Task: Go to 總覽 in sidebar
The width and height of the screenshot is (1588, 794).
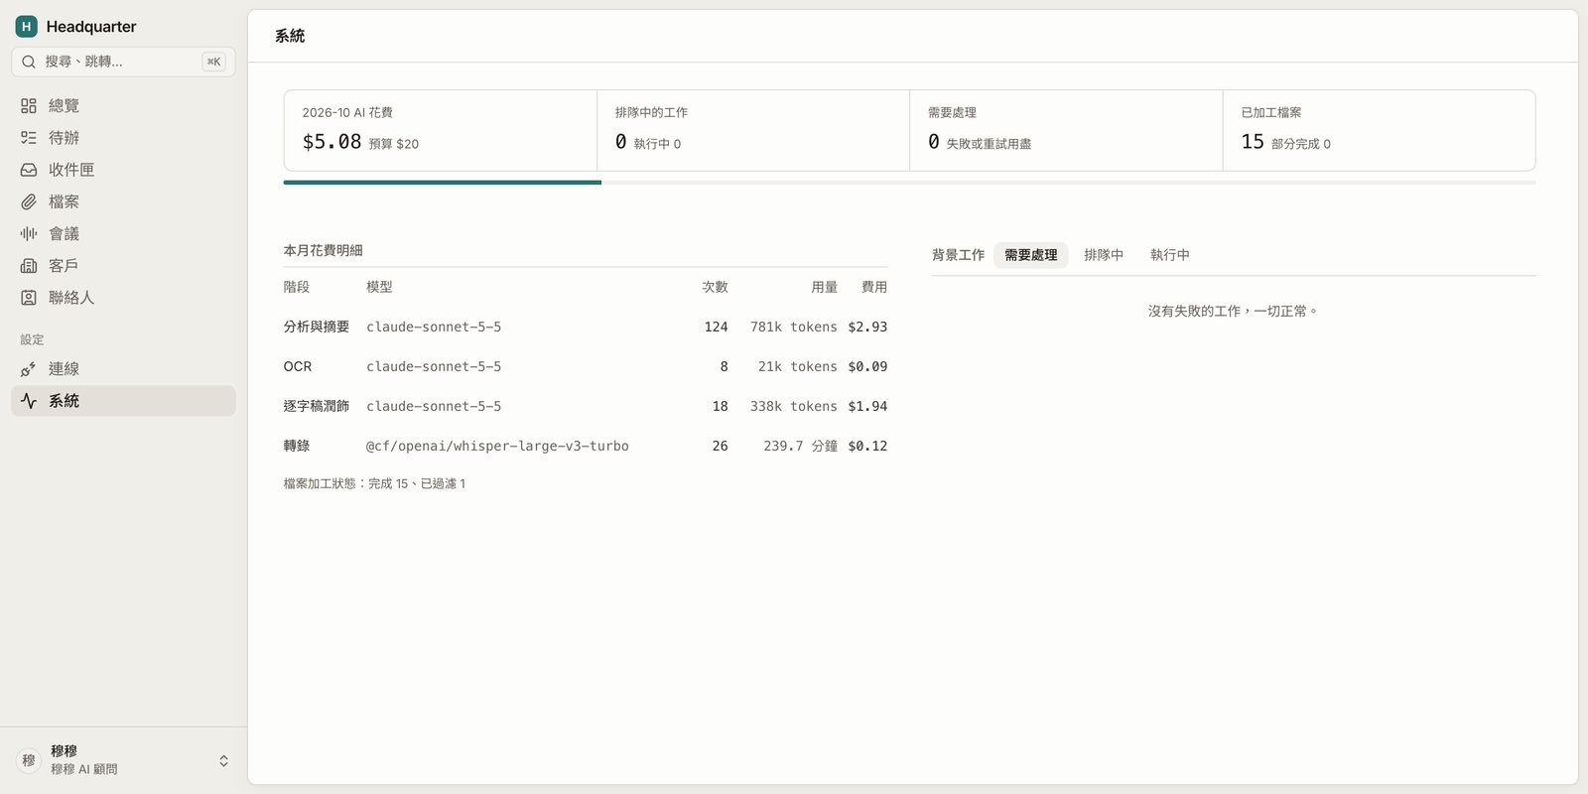Action: pyautogui.click(x=124, y=105)
